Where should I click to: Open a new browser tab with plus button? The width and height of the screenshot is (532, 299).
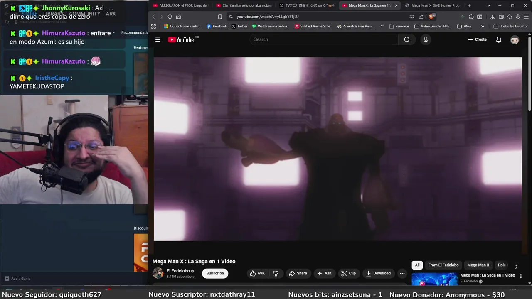tap(469, 5)
